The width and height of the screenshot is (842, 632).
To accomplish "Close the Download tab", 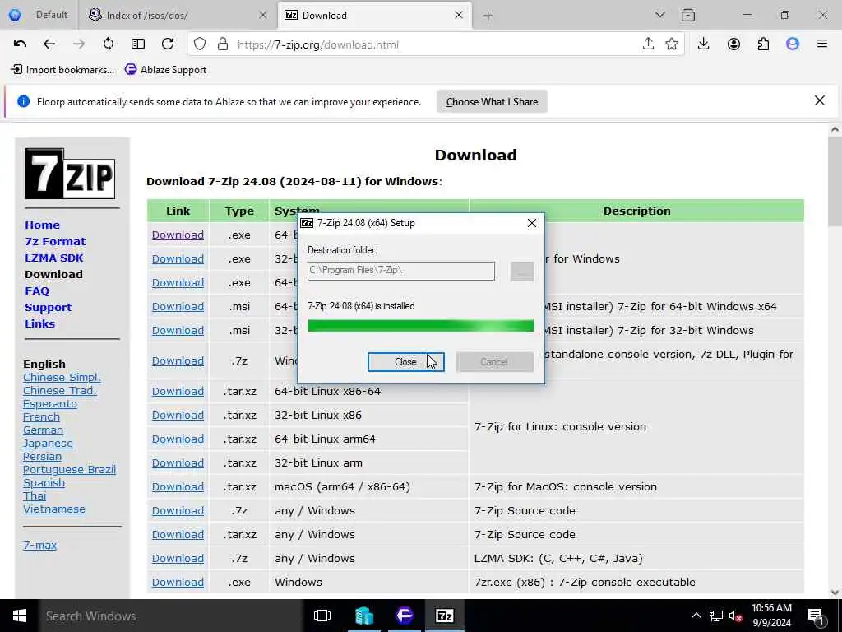I will click(x=459, y=15).
